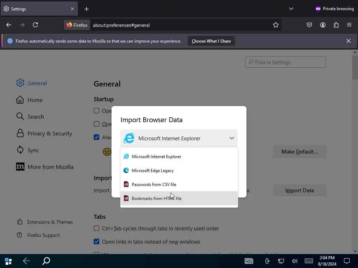Image resolution: width=358 pixels, height=268 pixels.
Task: Open More from Mozilla category
Action: (45, 167)
